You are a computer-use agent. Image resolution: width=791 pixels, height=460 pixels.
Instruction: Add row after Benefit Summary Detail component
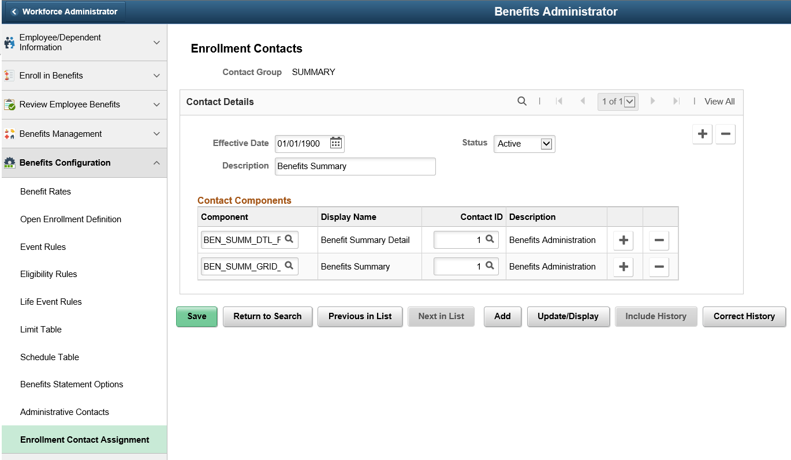[x=623, y=240]
